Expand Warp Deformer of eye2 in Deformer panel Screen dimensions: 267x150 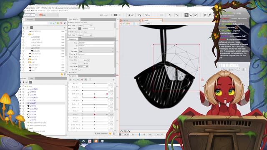[27, 122]
